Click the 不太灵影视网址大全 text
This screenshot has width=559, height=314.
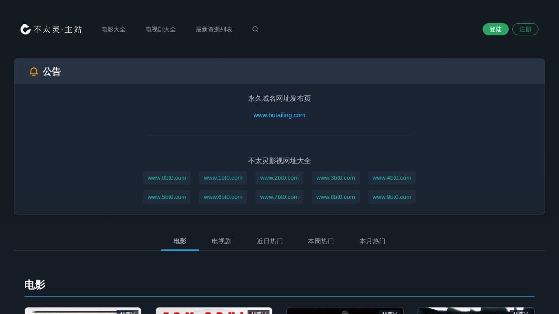click(279, 161)
